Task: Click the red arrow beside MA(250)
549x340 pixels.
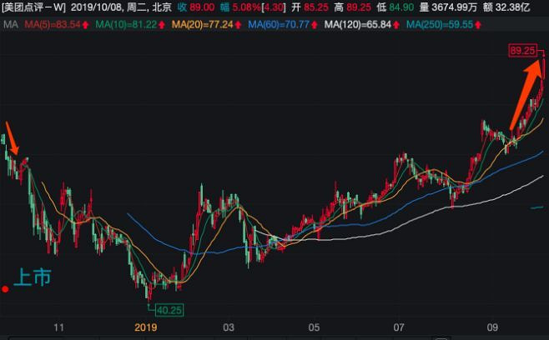Action: pos(478,25)
